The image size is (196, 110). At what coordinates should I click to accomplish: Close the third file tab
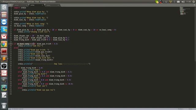(58, 5)
